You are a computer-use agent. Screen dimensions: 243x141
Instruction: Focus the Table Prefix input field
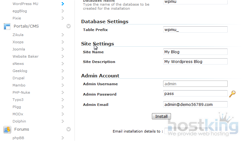tap(195, 30)
